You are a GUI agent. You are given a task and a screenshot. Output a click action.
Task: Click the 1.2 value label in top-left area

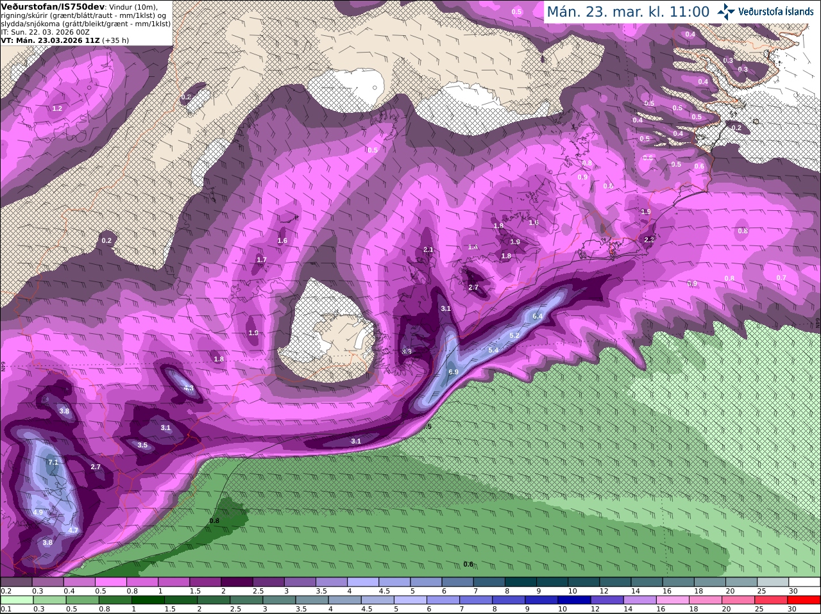[x=57, y=108]
